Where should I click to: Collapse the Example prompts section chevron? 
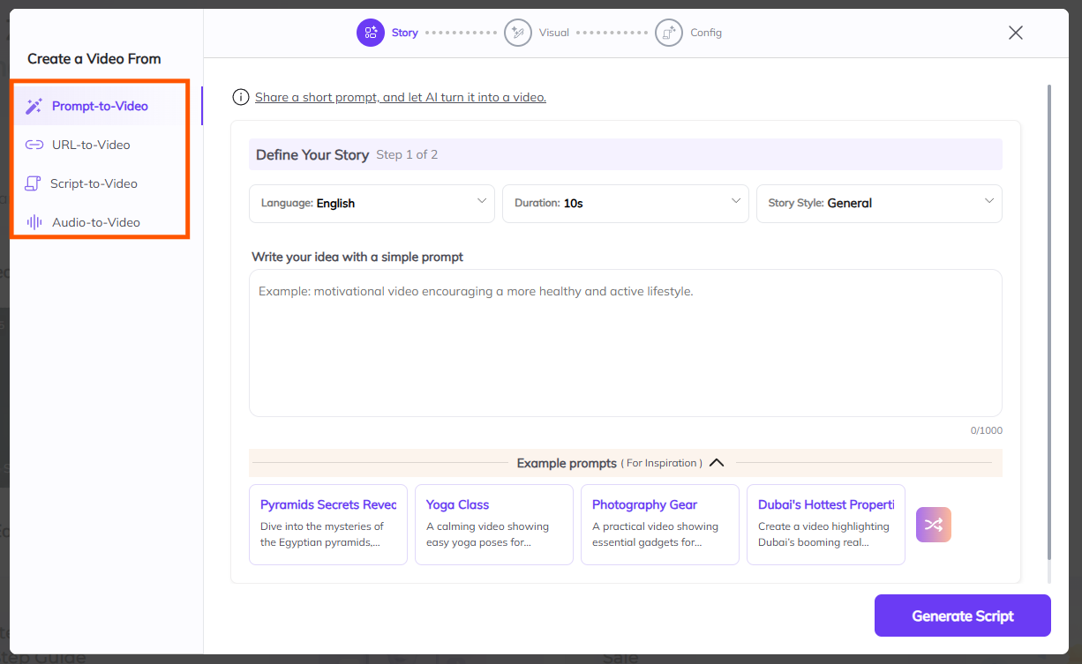tap(717, 462)
